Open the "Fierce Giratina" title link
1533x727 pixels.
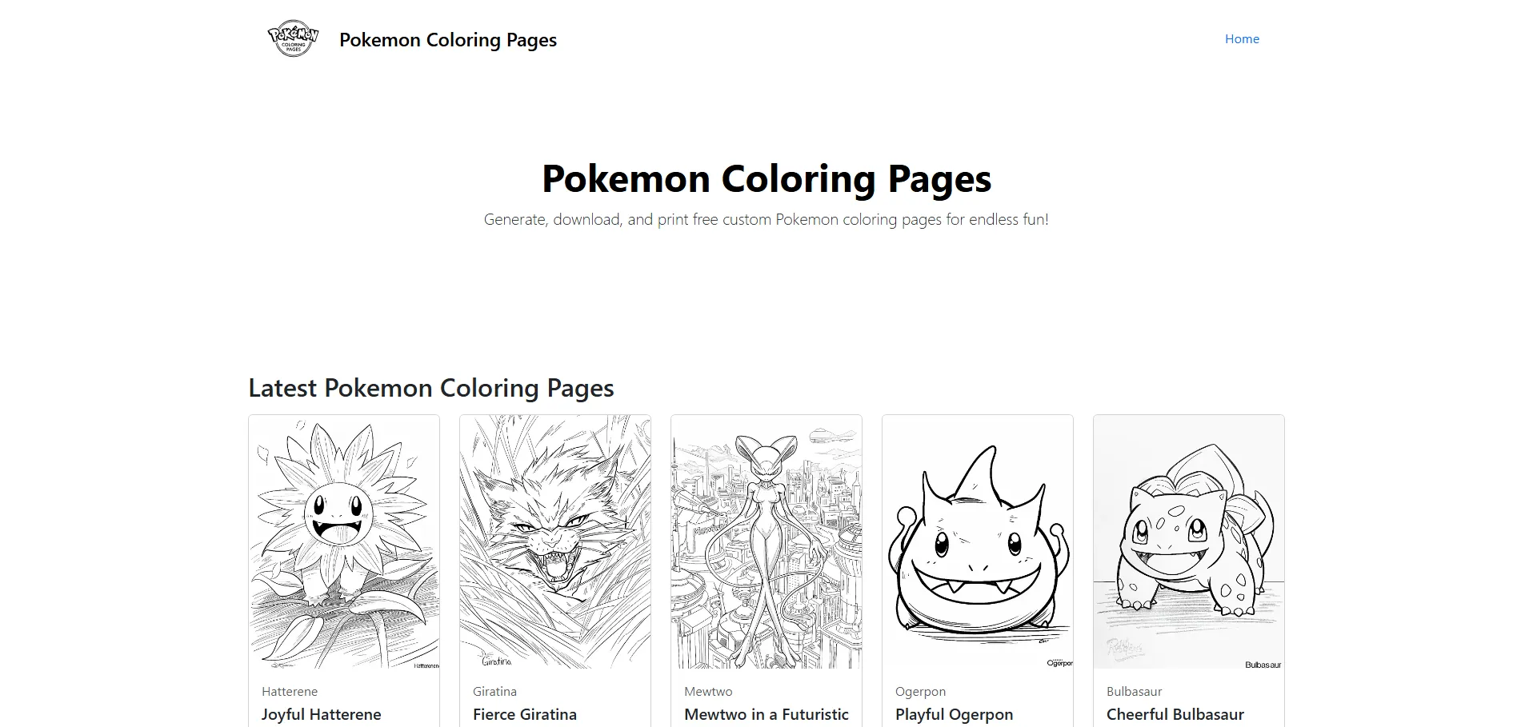(x=524, y=714)
